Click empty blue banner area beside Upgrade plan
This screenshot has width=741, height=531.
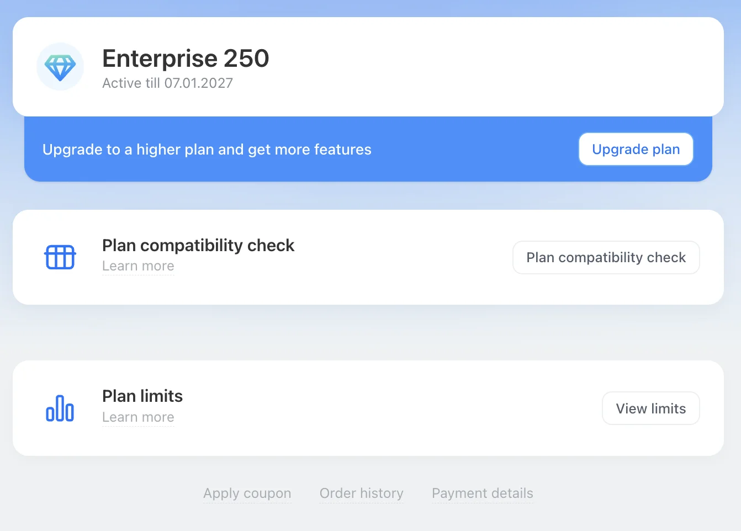475,150
